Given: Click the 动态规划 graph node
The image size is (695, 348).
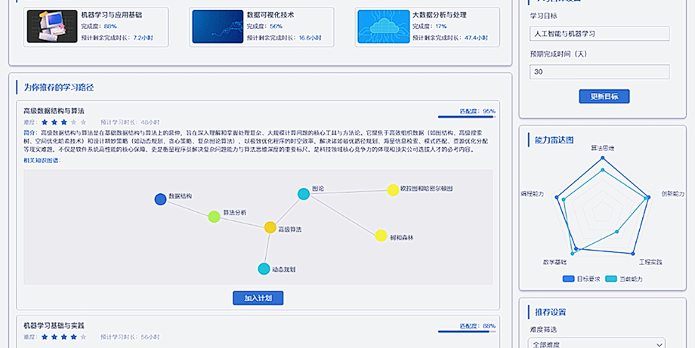Looking at the screenshot, I should coord(264,269).
